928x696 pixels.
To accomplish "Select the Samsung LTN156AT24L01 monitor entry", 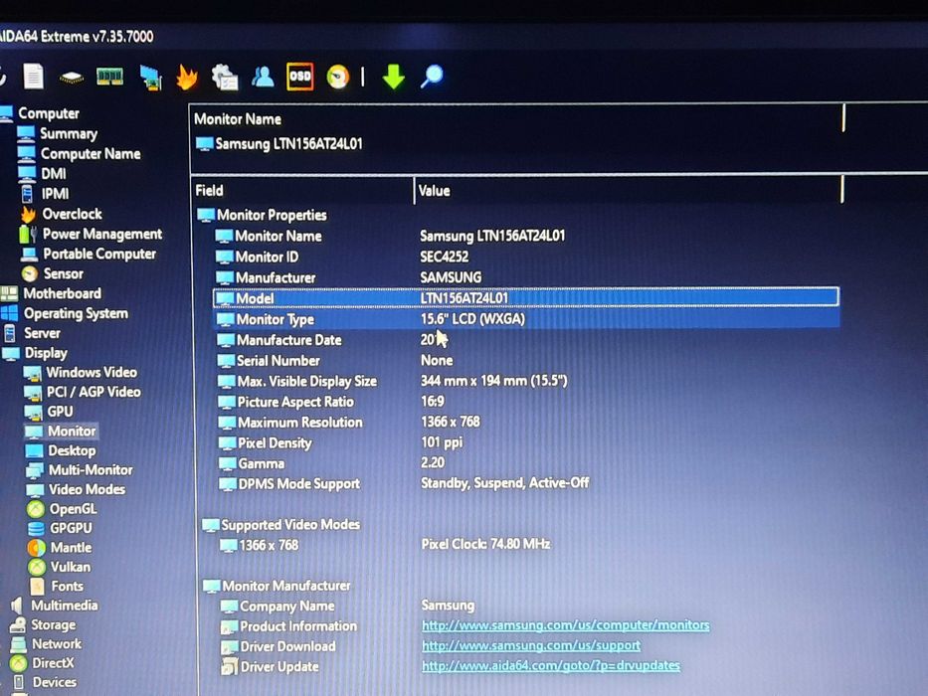I will [278, 144].
